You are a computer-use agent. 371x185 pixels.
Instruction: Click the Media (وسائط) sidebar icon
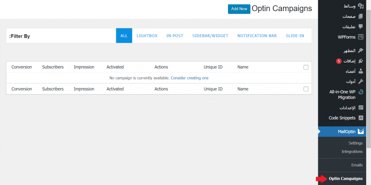click(361, 6)
